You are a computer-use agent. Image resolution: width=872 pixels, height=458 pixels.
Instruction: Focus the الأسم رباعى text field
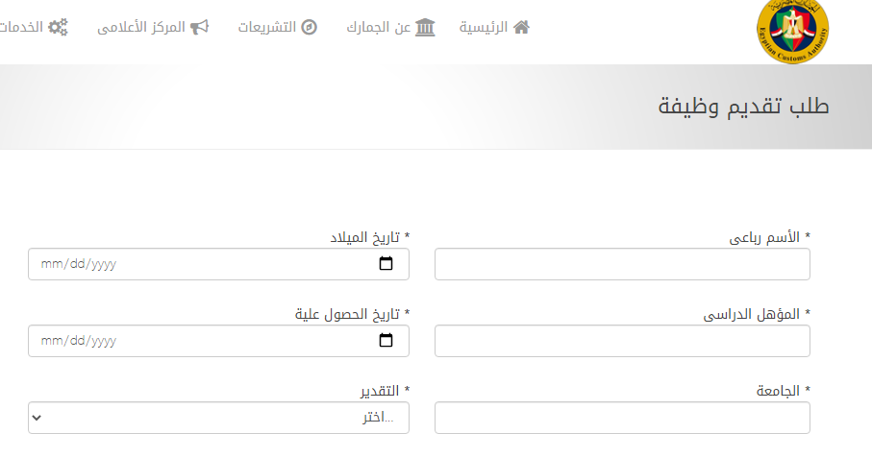coord(622,264)
